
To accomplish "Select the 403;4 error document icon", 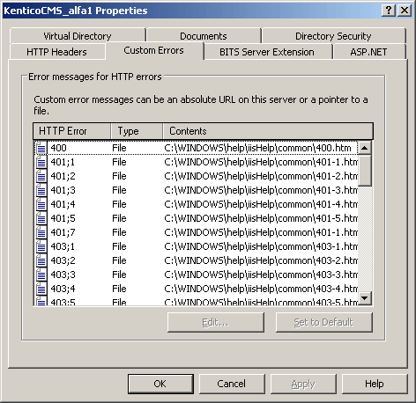I will tap(41, 289).
